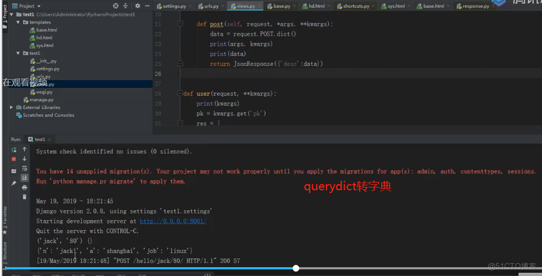This screenshot has height=276, width=542.
Task: Click fold end marker at line 25
Action: pos(180,64)
